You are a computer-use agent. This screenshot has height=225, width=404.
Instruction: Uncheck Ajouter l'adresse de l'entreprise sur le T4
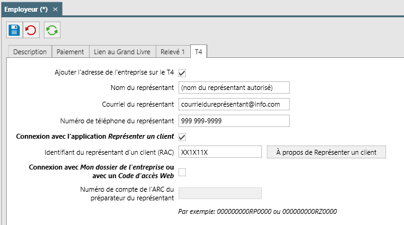182,73
